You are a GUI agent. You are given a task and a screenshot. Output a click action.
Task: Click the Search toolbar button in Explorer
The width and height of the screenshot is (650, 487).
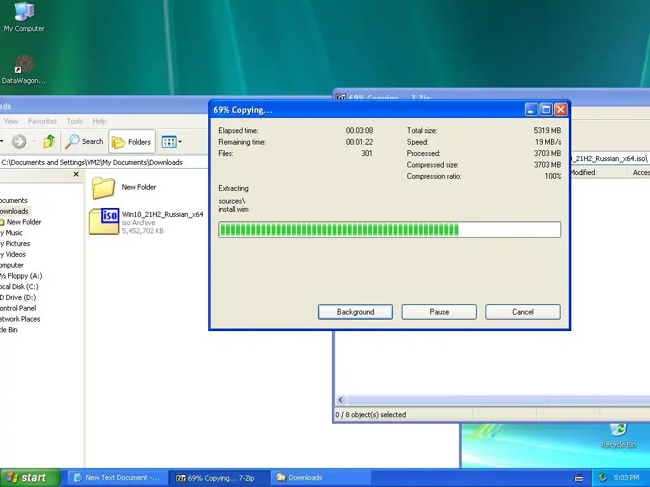[84, 141]
